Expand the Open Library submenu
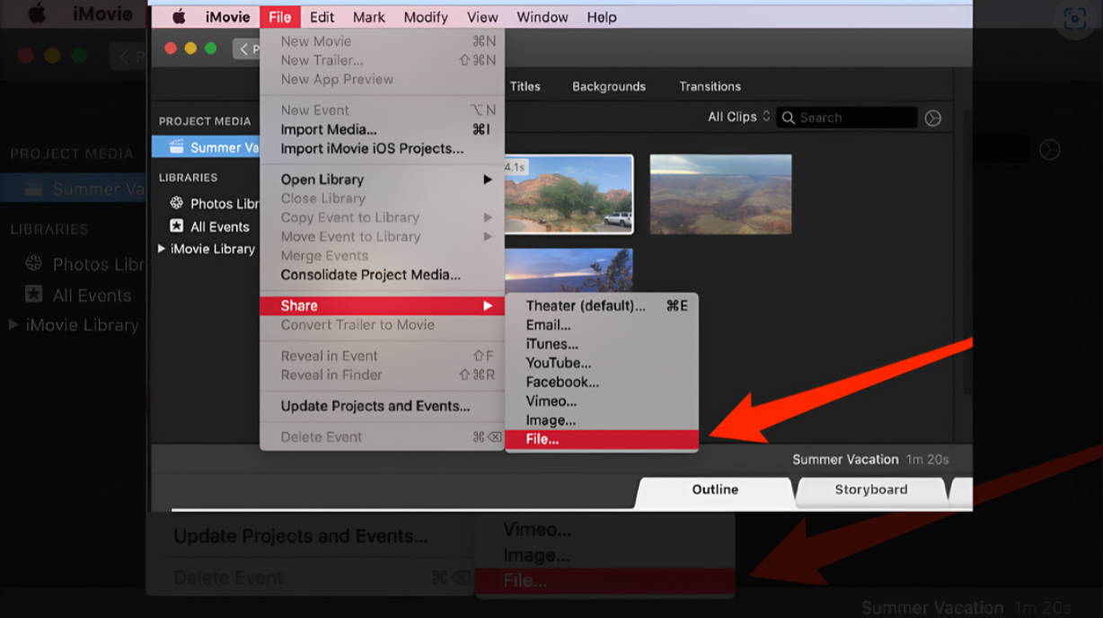Screen dimensions: 1103x618 382,180
